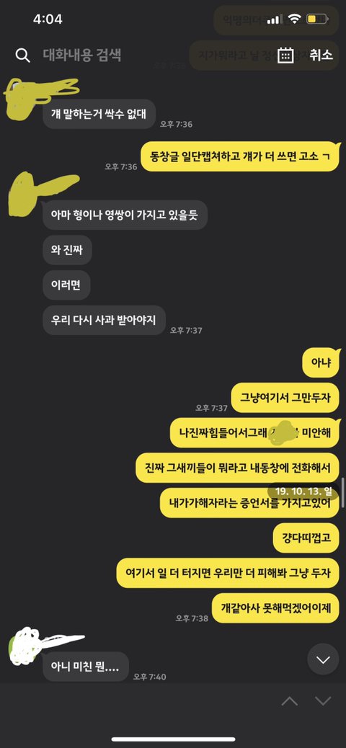Screen dimensions: 346x748
Task: Select the message 우리 다시 사과 받아야지
Action: (x=104, y=320)
